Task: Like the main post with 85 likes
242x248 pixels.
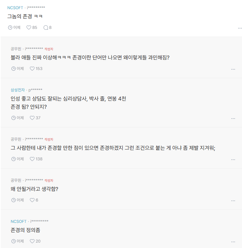Action: click(x=29, y=28)
